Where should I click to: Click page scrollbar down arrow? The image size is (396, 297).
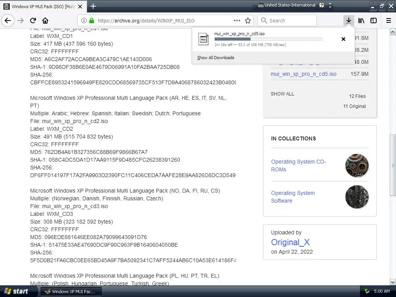393,282
